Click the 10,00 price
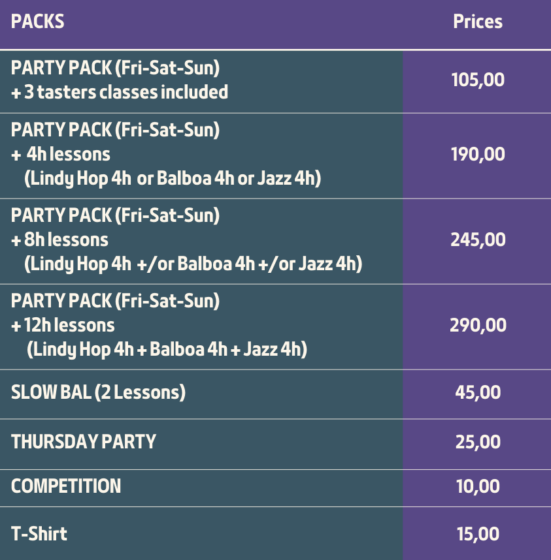The width and height of the screenshot is (551, 560). 478,486
